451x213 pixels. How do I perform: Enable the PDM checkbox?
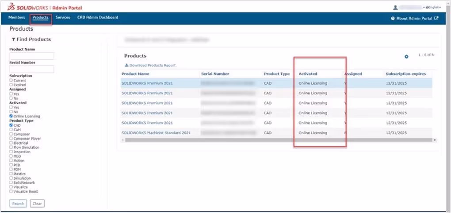(x=11, y=170)
